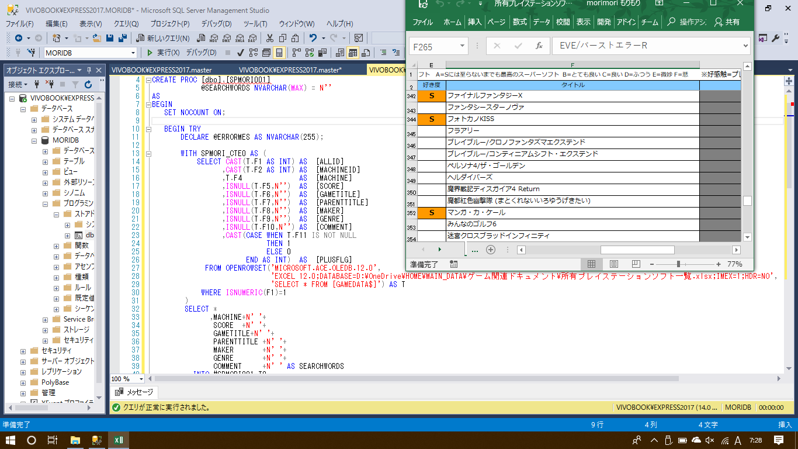Click the Excel add new sheet button
Viewport: 798px width, 449px height.
pos(491,250)
